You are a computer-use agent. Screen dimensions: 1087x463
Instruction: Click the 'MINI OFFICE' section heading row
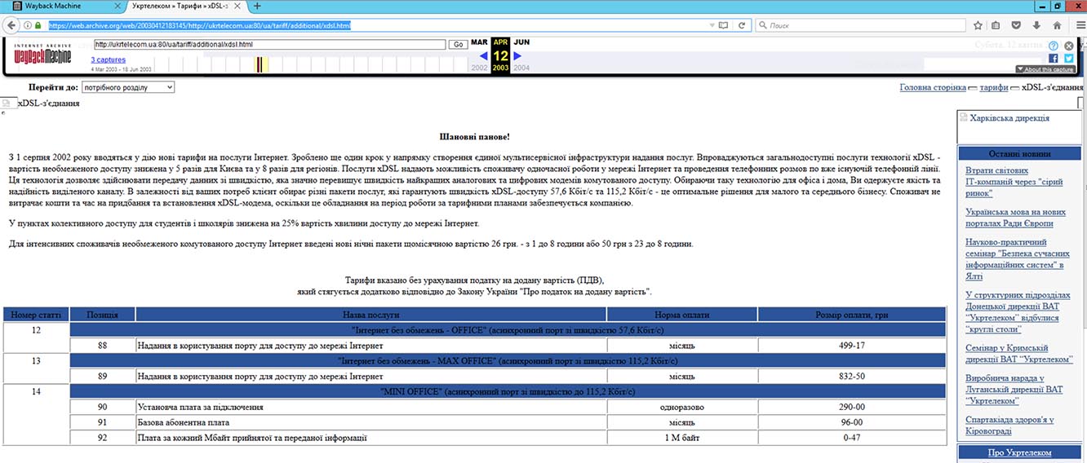(x=507, y=392)
